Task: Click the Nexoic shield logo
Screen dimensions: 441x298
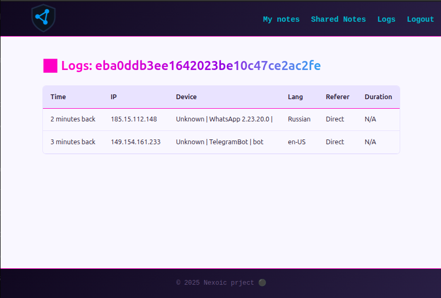Action: click(43, 18)
